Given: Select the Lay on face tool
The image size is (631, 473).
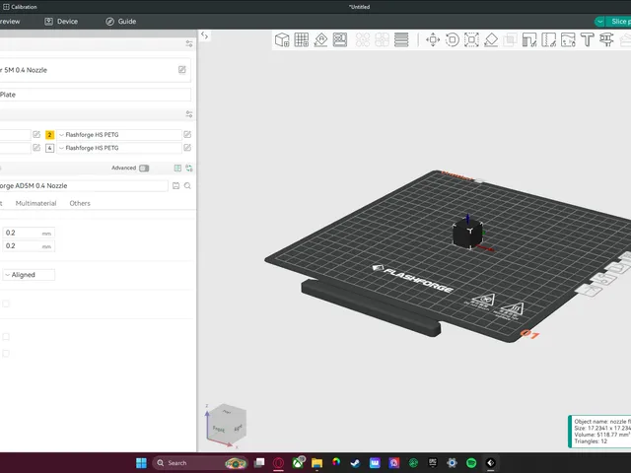Looking at the screenshot, I should [491, 39].
